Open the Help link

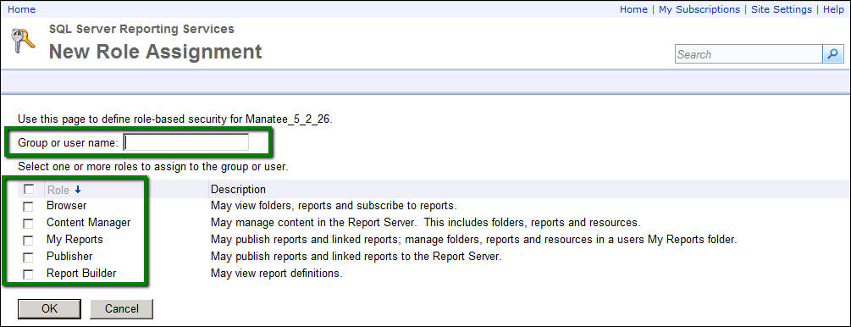[x=833, y=9]
